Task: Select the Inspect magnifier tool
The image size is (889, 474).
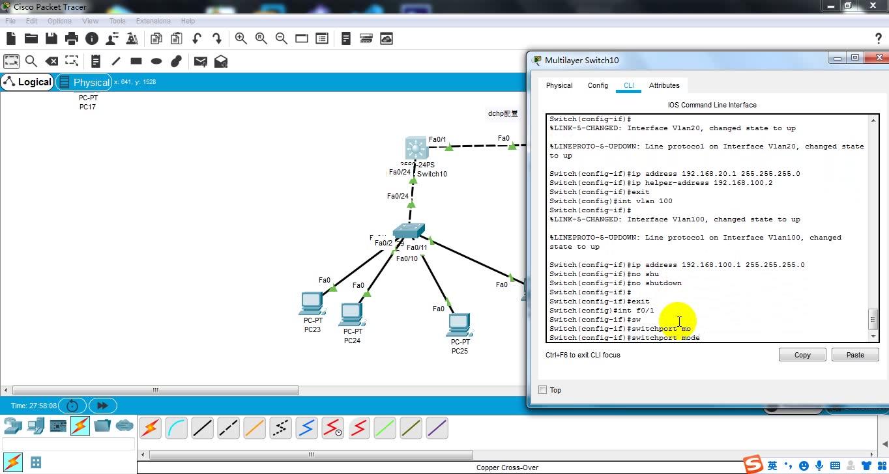Action: point(31,61)
